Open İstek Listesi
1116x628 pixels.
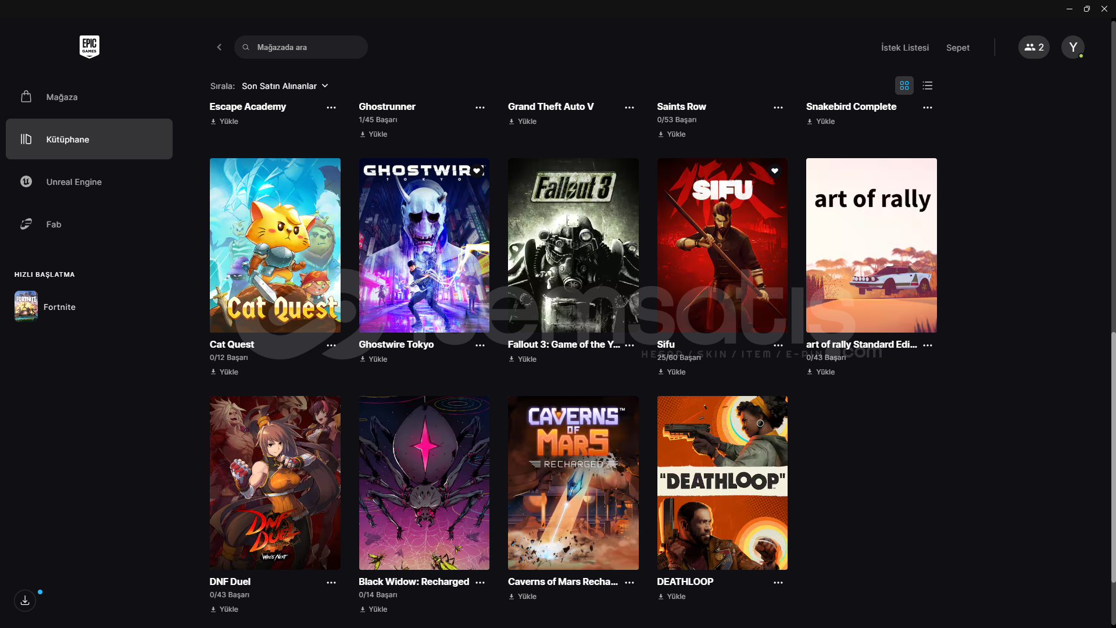(905, 48)
